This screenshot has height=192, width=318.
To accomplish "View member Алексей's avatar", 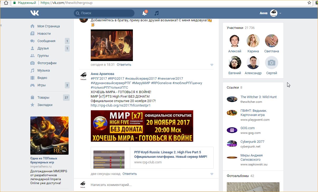I will [x=235, y=41].
